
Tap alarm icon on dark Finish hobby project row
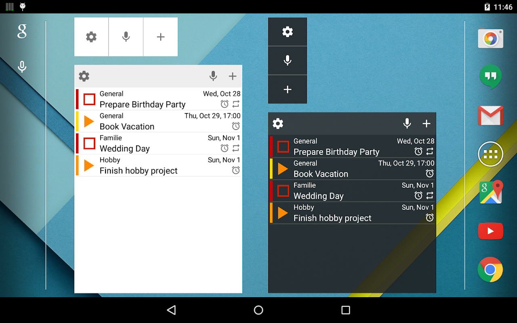[x=430, y=218]
